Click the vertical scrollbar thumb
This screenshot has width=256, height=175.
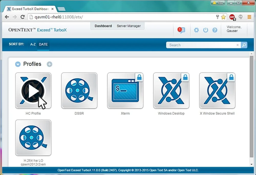(x=251, y=107)
